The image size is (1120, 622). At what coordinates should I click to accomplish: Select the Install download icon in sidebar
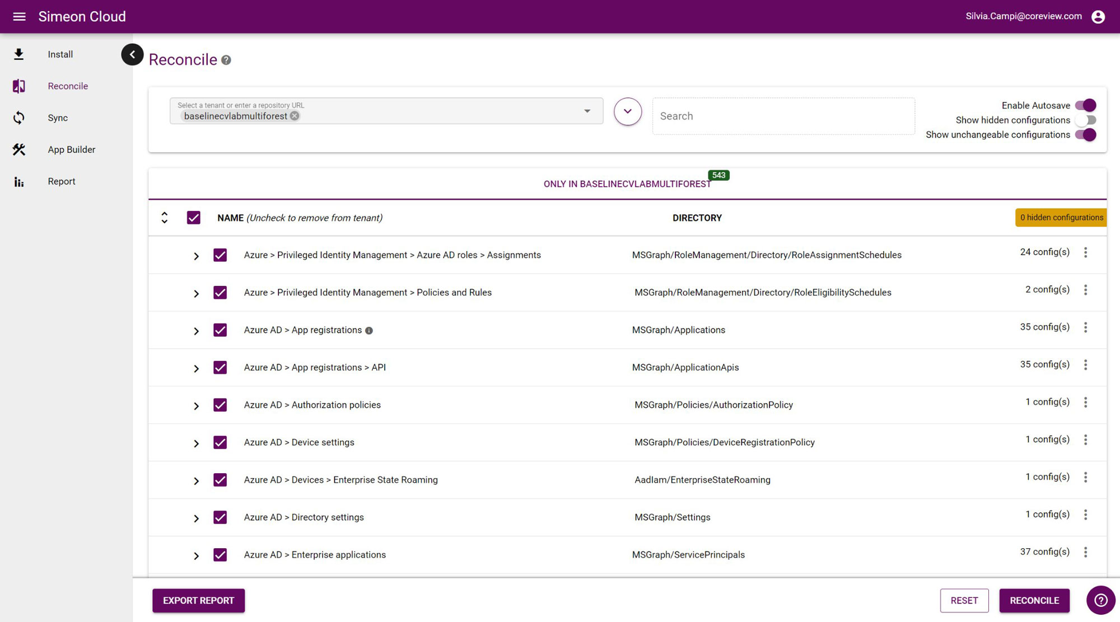tap(18, 54)
